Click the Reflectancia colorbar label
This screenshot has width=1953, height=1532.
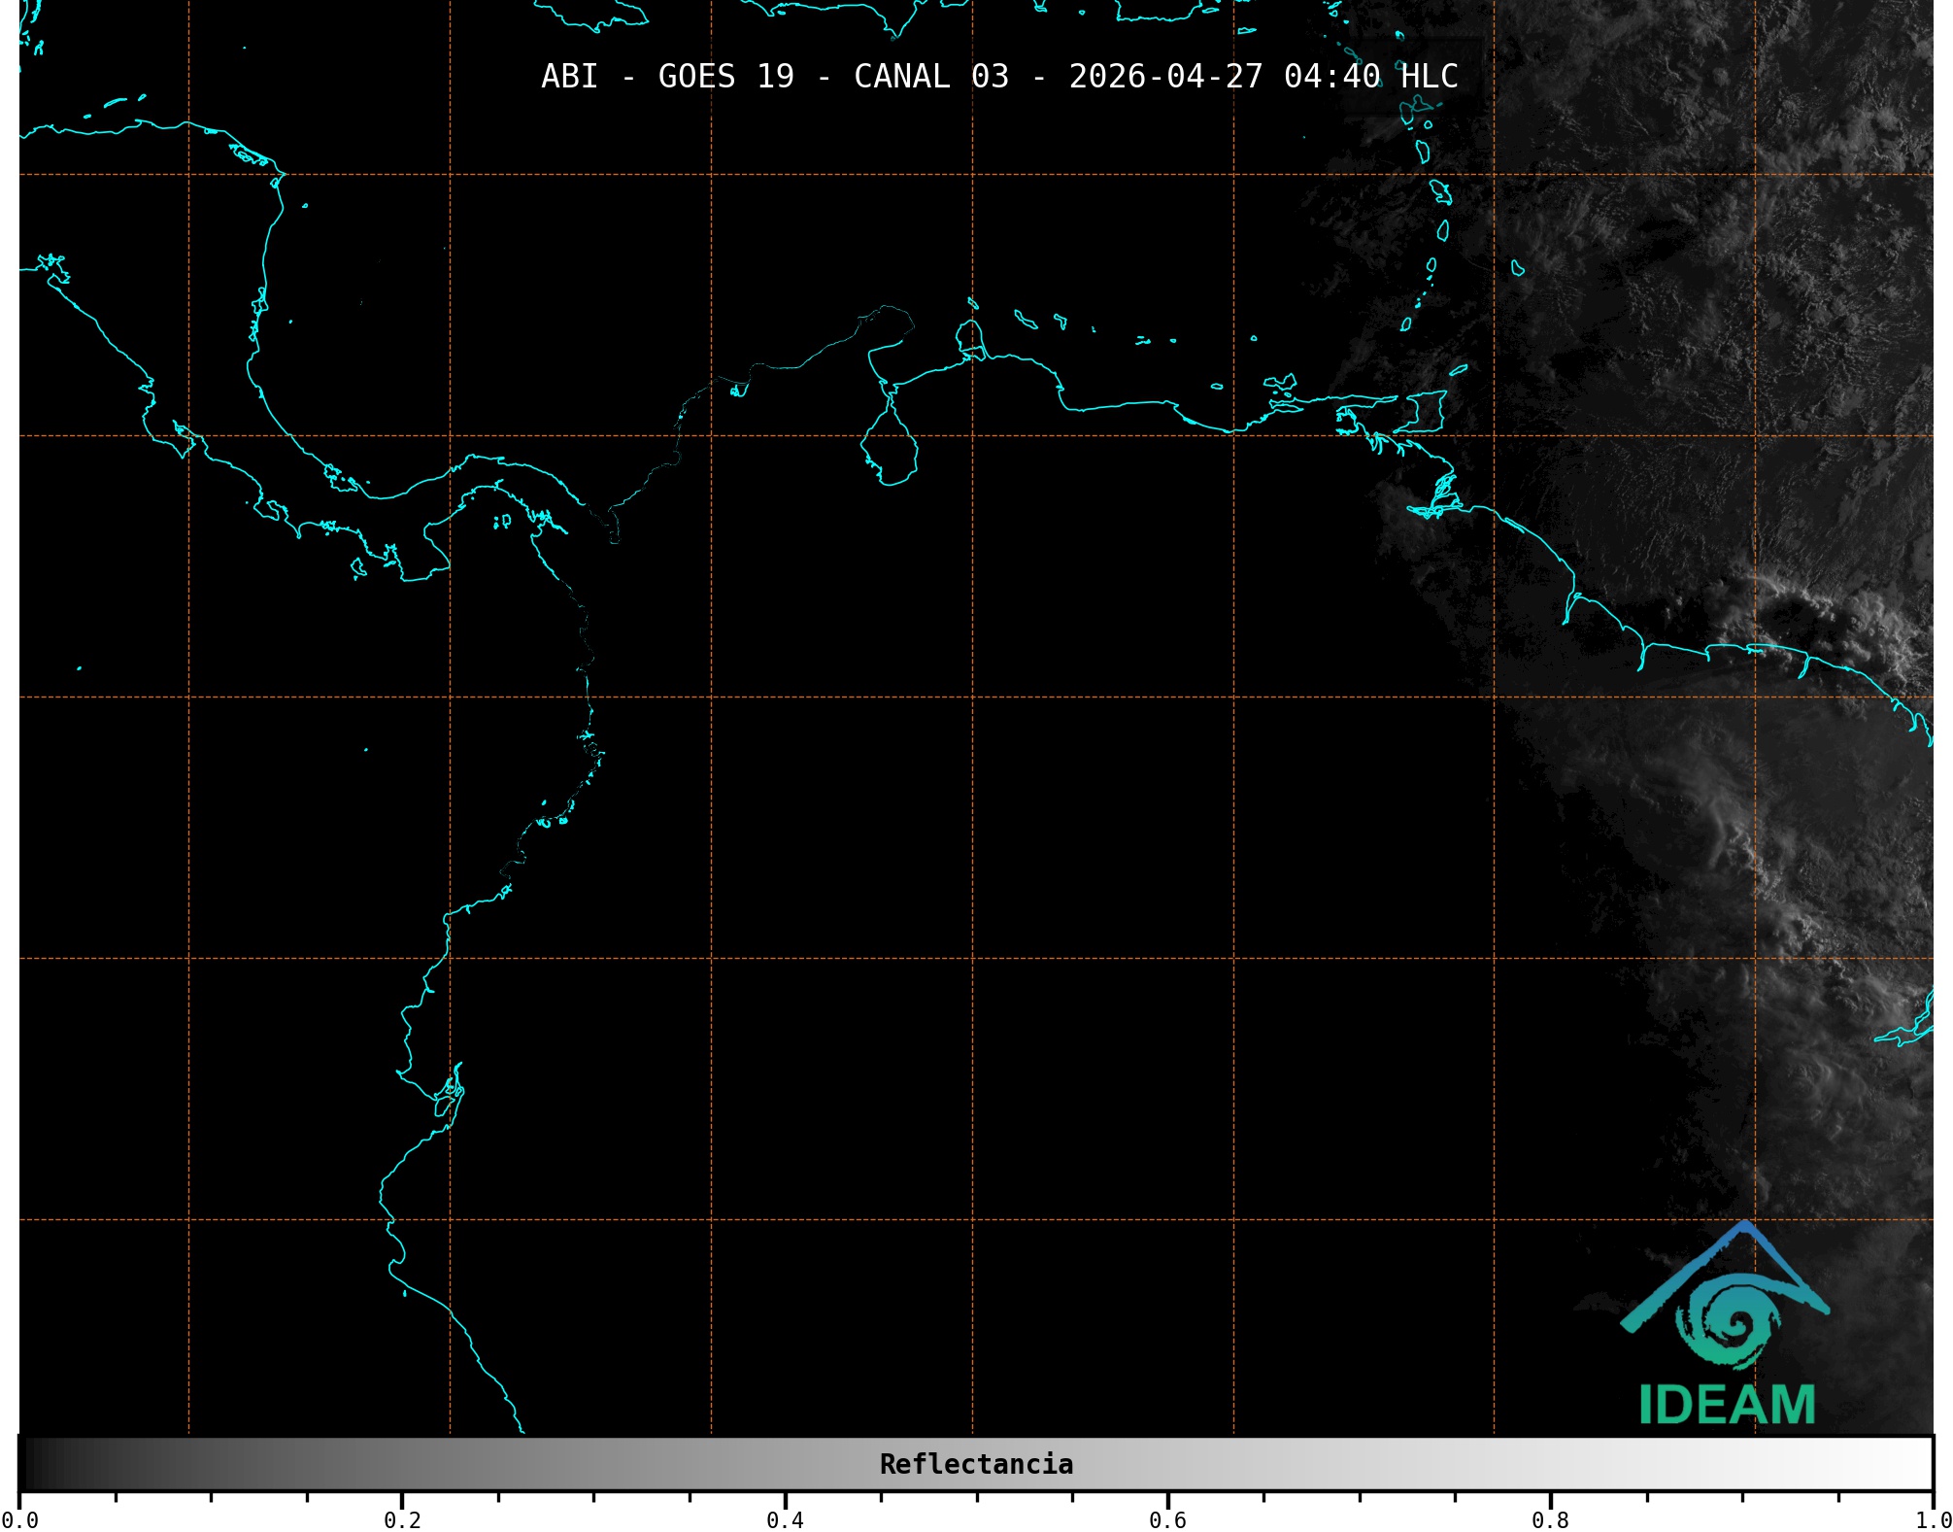click(x=976, y=1464)
